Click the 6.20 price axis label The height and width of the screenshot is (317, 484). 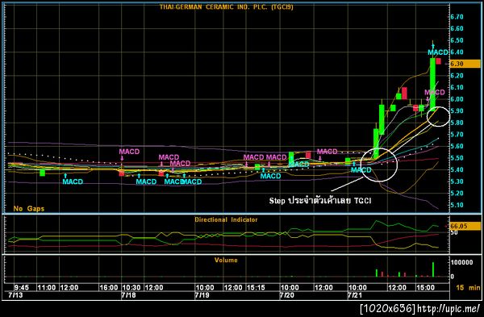tap(457, 76)
